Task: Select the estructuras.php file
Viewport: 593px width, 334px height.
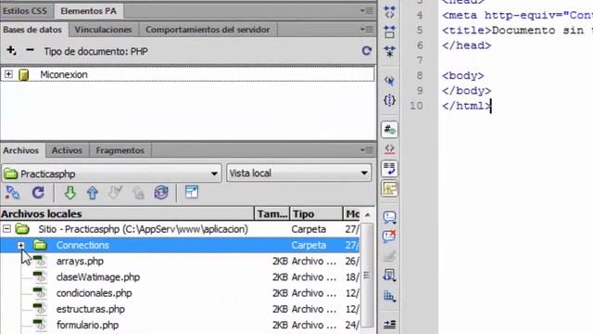Action: click(x=91, y=309)
